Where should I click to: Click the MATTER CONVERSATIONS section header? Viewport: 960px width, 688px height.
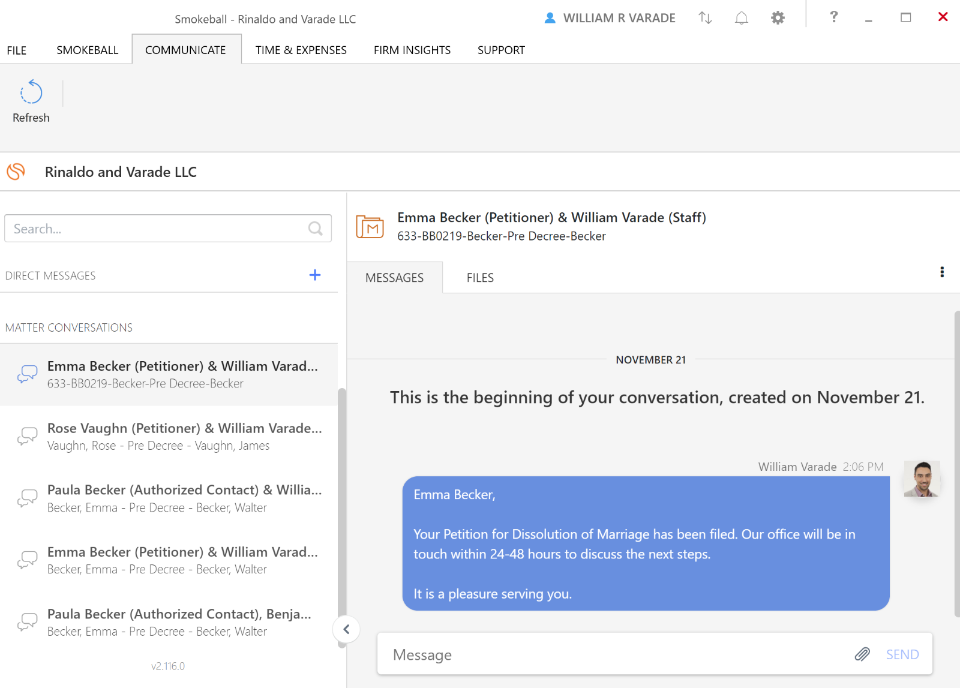[x=69, y=328]
